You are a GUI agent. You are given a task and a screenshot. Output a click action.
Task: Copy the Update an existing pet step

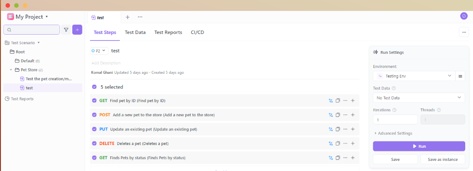coord(338,129)
